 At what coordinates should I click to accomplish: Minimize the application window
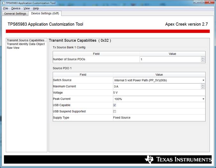(x=196, y=2)
